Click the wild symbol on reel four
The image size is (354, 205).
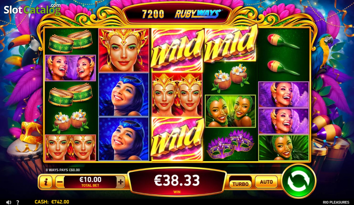(x=230, y=44)
